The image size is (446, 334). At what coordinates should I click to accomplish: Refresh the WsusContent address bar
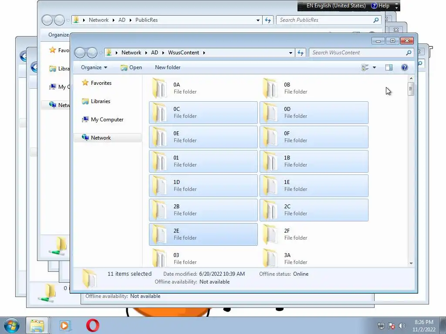point(301,53)
